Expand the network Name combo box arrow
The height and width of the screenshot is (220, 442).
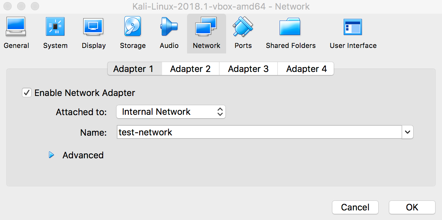pyautogui.click(x=407, y=132)
